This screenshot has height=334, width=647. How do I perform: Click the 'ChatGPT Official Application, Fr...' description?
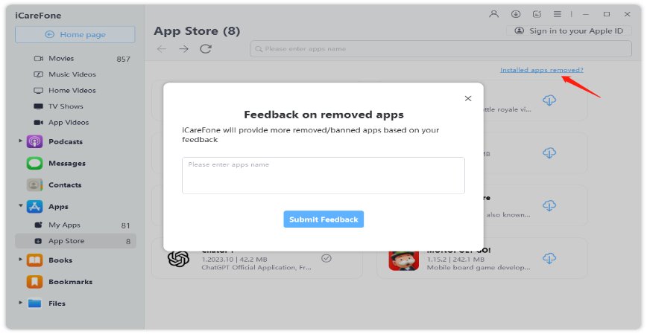256,268
